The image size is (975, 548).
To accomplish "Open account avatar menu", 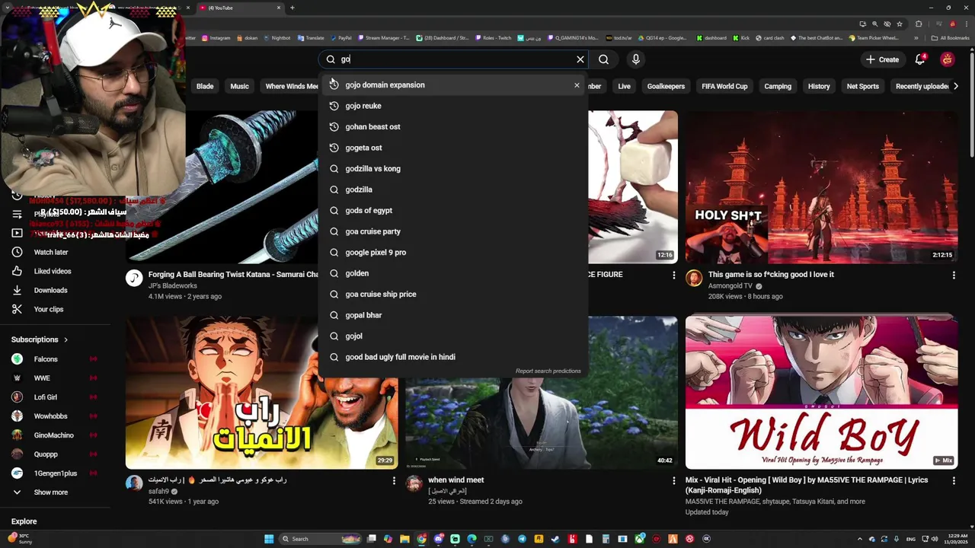I will click(947, 59).
